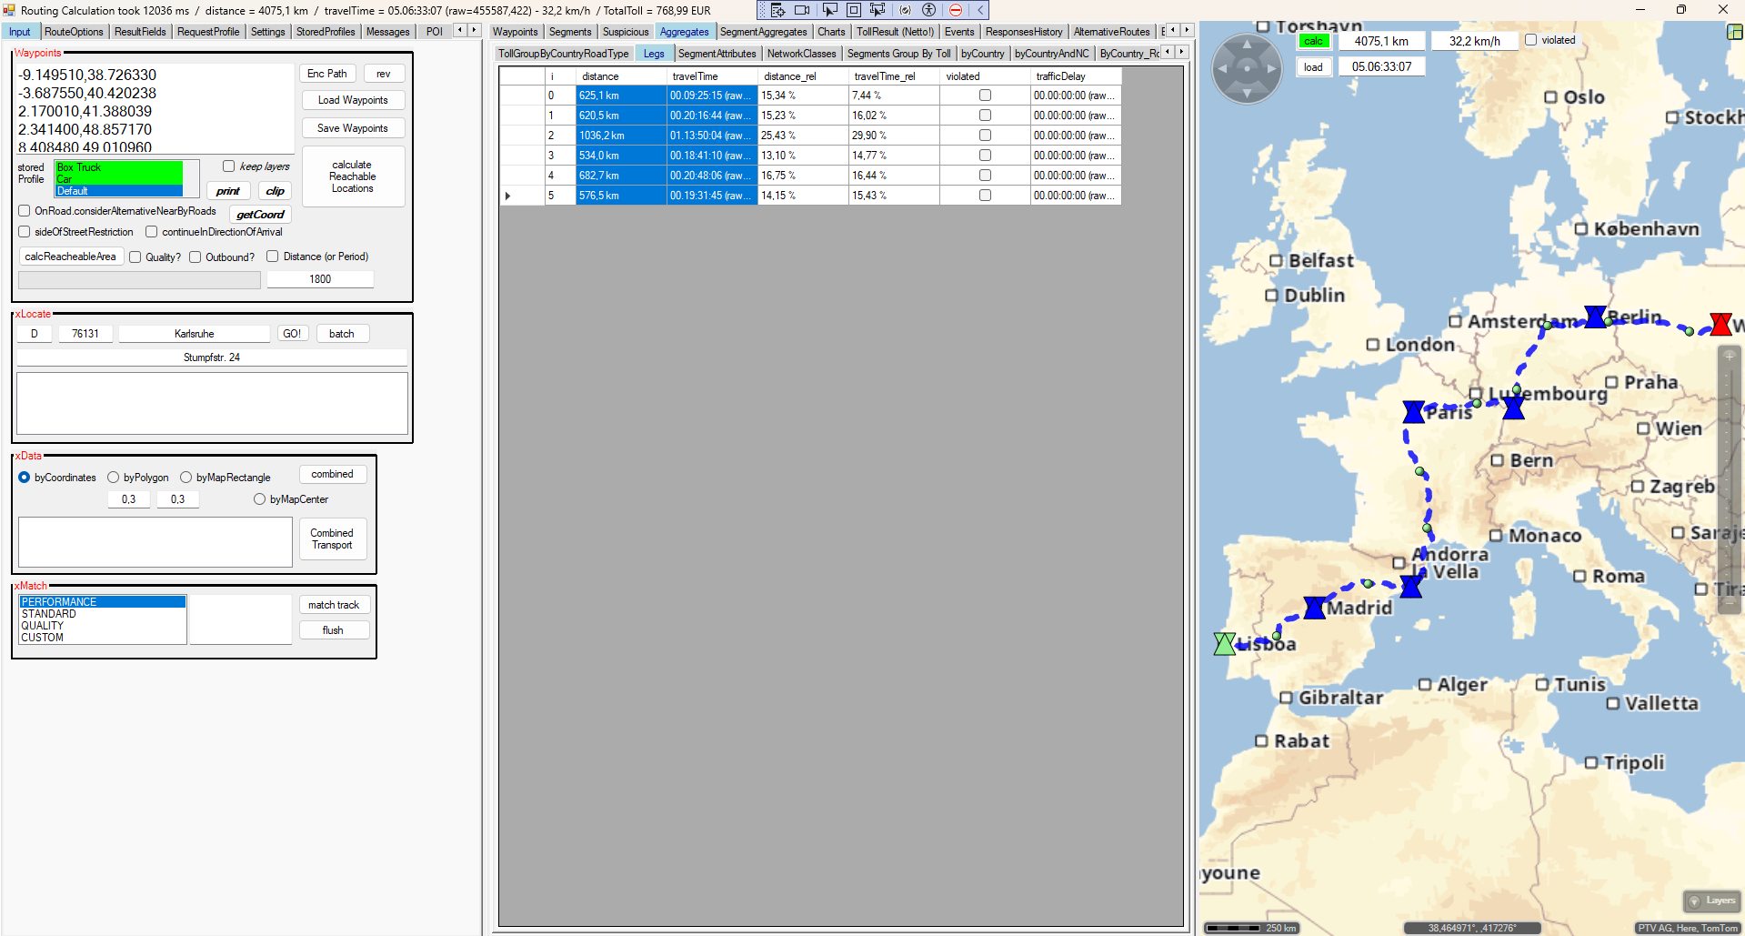
Task: Click the map pan up arrow
Action: pyautogui.click(x=1247, y=44)
